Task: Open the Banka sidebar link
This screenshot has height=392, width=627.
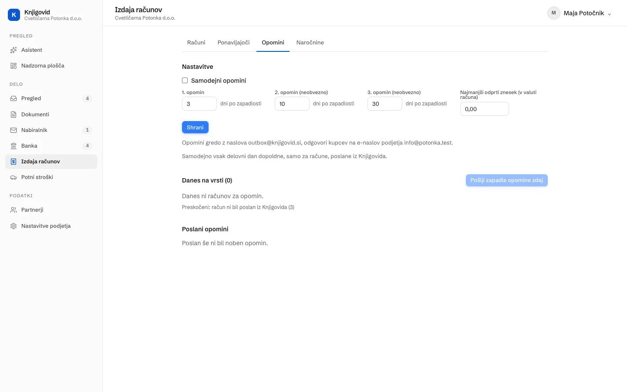Action: point(51,146)
